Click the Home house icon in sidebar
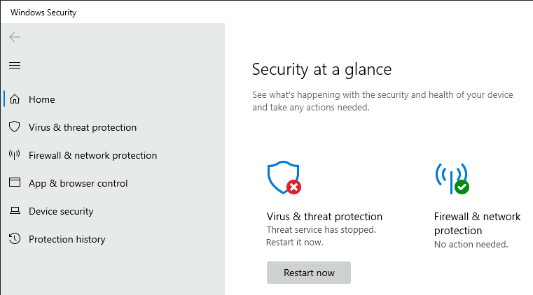Screen dimensions: 533x295 click(15, 99)
